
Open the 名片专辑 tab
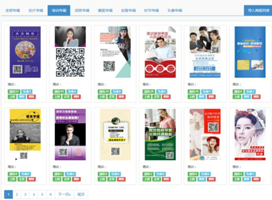click(x=36, y=11)
